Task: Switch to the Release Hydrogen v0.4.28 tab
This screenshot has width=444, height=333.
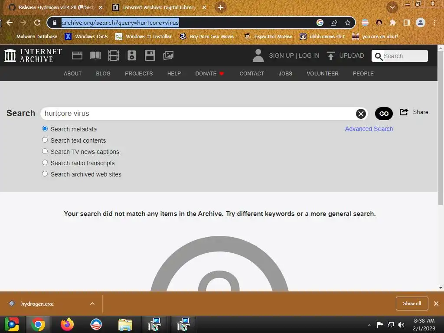Action: [55, 7]
